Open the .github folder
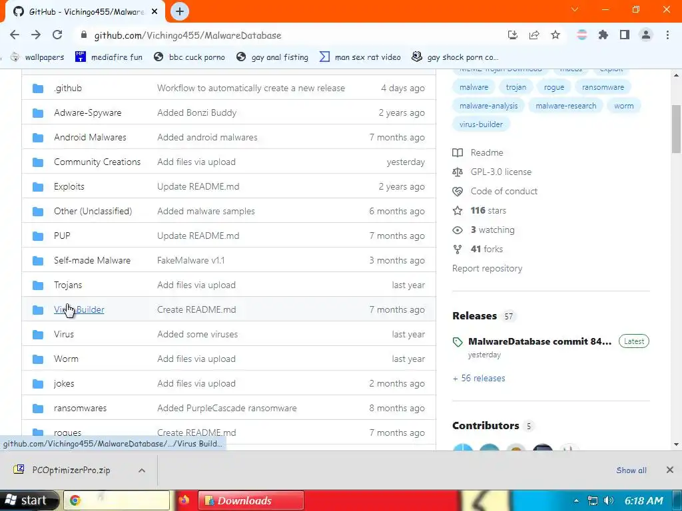Image resolution: width=682 pixels, height=511 pixels. 68,88
